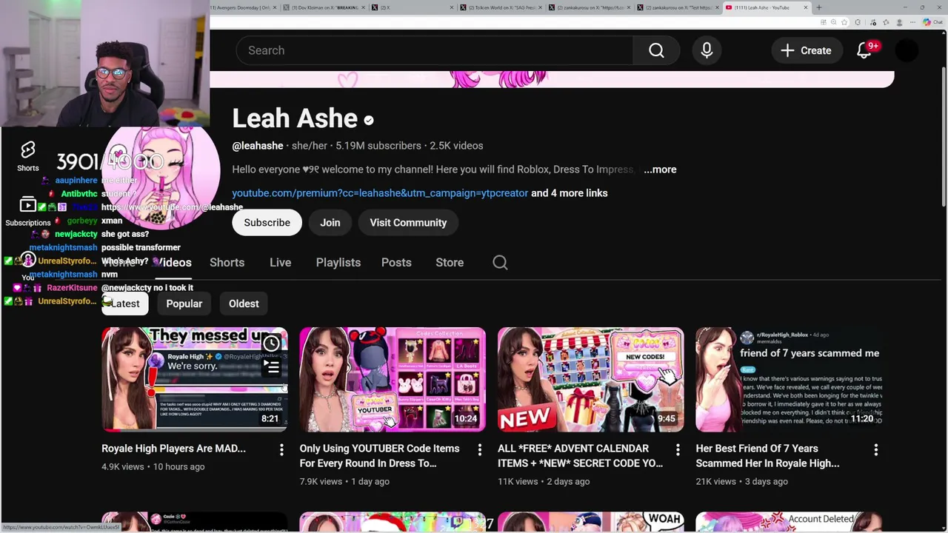Open Only Using YOUTUBER Code Items thumbnail
Viewport: 948px width, 533px height.
point(393,379)
